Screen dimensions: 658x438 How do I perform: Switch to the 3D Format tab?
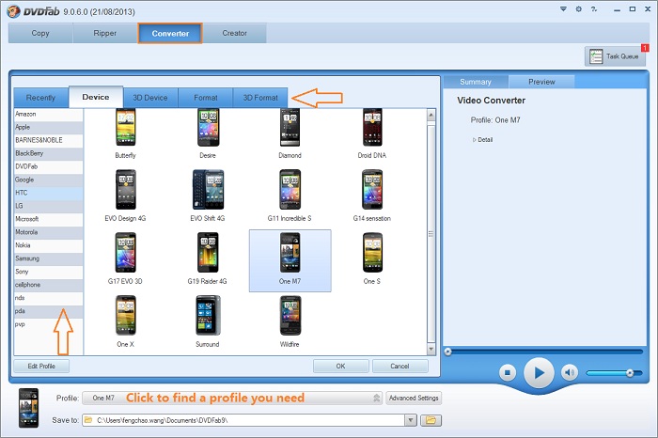(260, 98)
